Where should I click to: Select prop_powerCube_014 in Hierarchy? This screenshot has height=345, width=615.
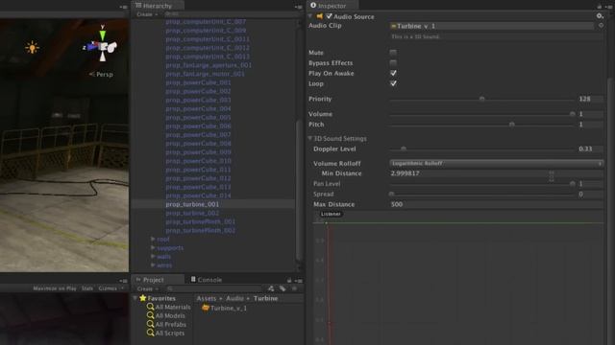[198, 195]
